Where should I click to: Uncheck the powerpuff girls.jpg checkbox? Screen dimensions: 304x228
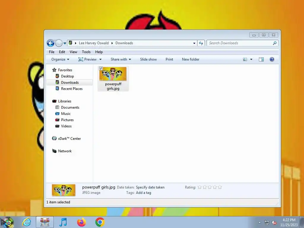click(x=101, y=68)
